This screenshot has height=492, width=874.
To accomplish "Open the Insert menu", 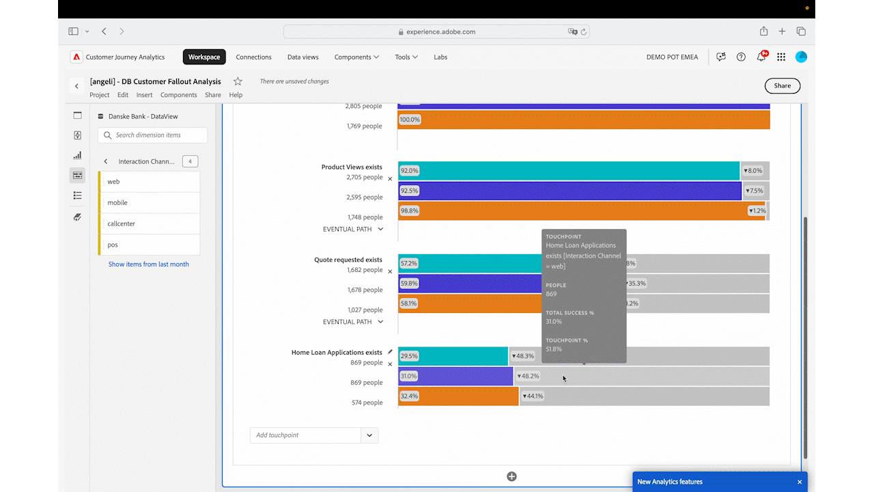I will point(144,95).
